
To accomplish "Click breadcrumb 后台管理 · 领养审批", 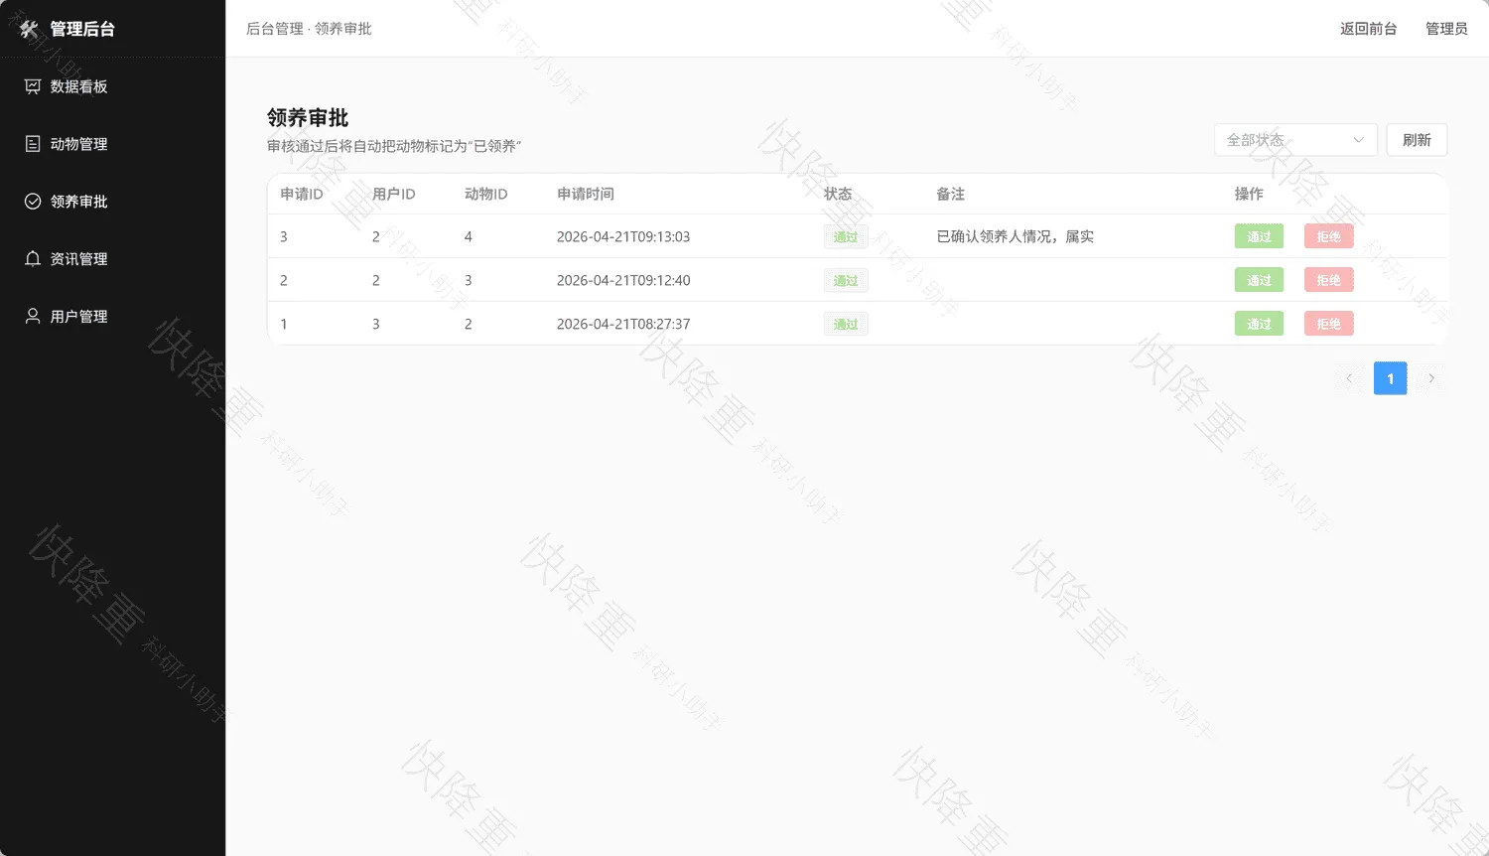I will click(x=309, y=29).
